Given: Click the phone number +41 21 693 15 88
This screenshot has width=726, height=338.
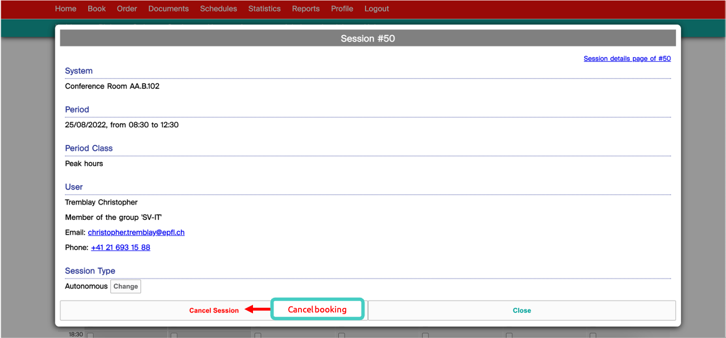Looking at the screenshot, I should point(121,248).
